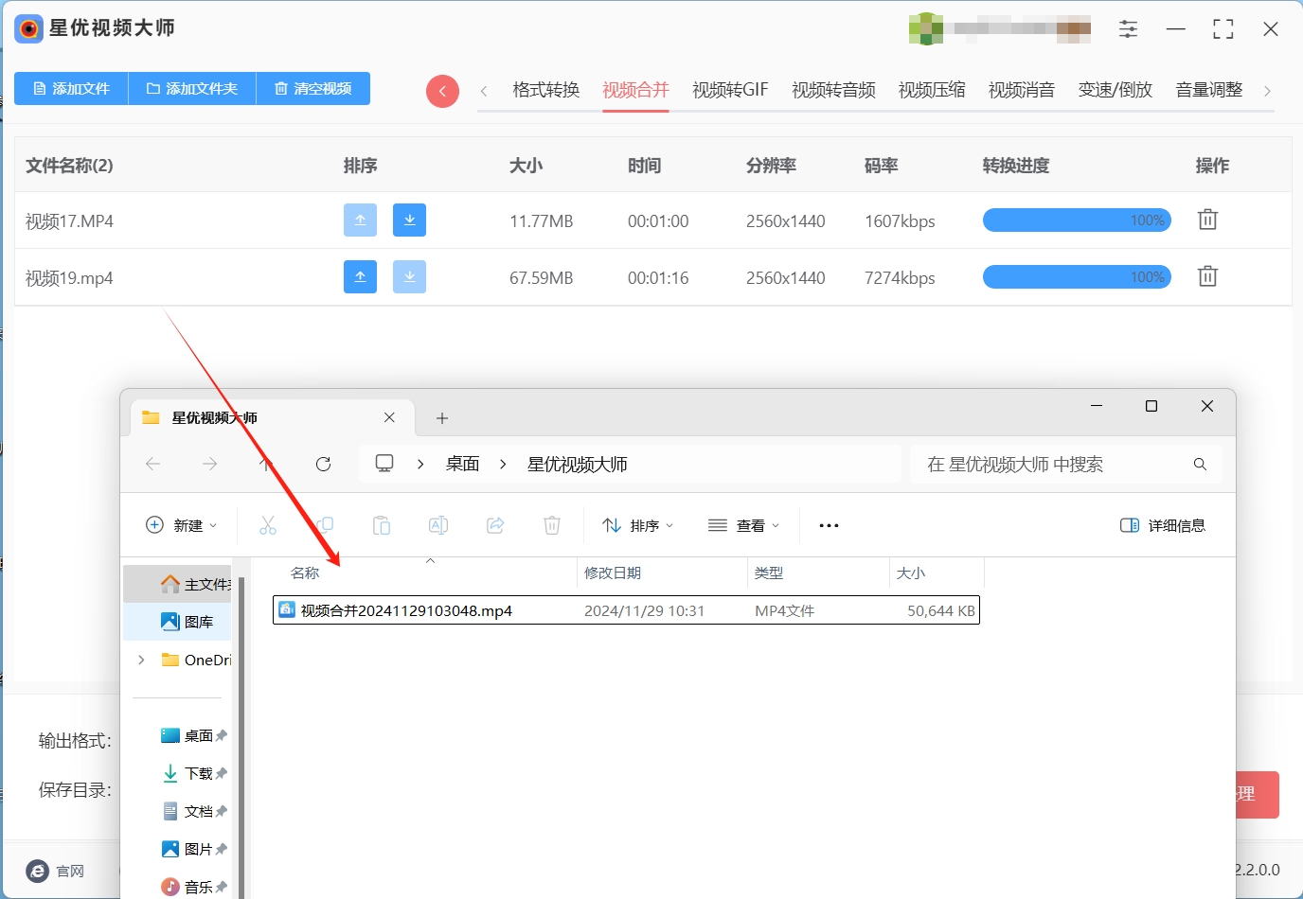Click the computer icon in address bar
The image size is (1303, 899).
384,464
